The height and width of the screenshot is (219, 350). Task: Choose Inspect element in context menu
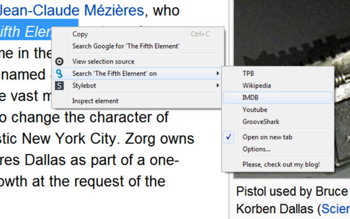click(x=95, y=101)
